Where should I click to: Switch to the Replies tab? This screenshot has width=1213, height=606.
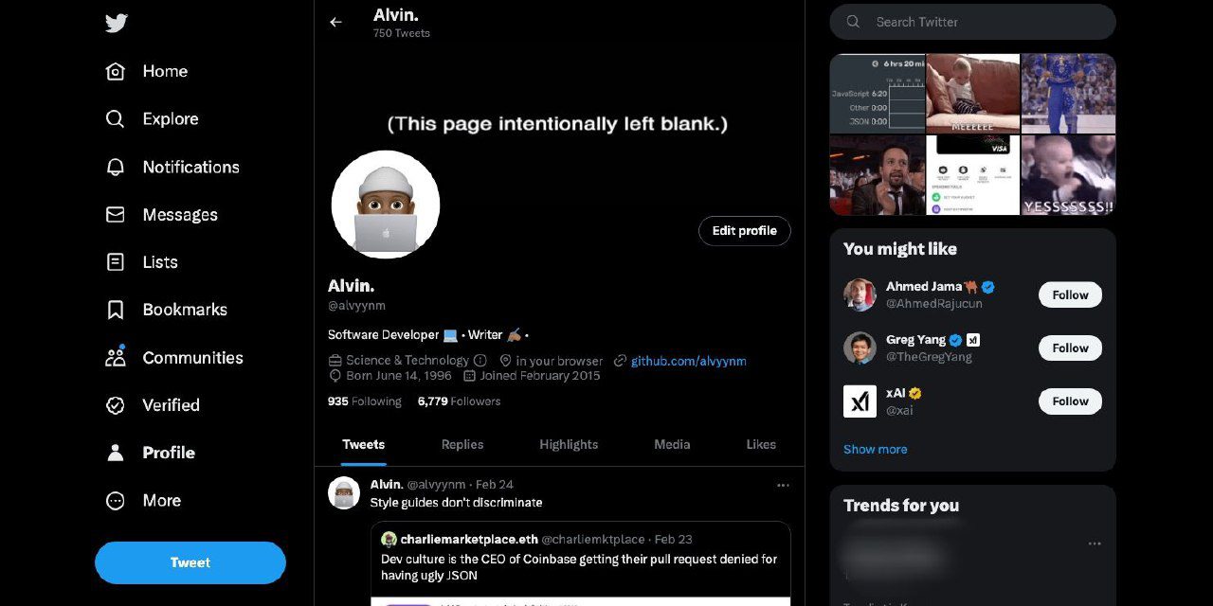coord(462,444)
